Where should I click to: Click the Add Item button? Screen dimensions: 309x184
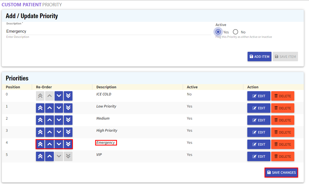(x=259, y=57)
